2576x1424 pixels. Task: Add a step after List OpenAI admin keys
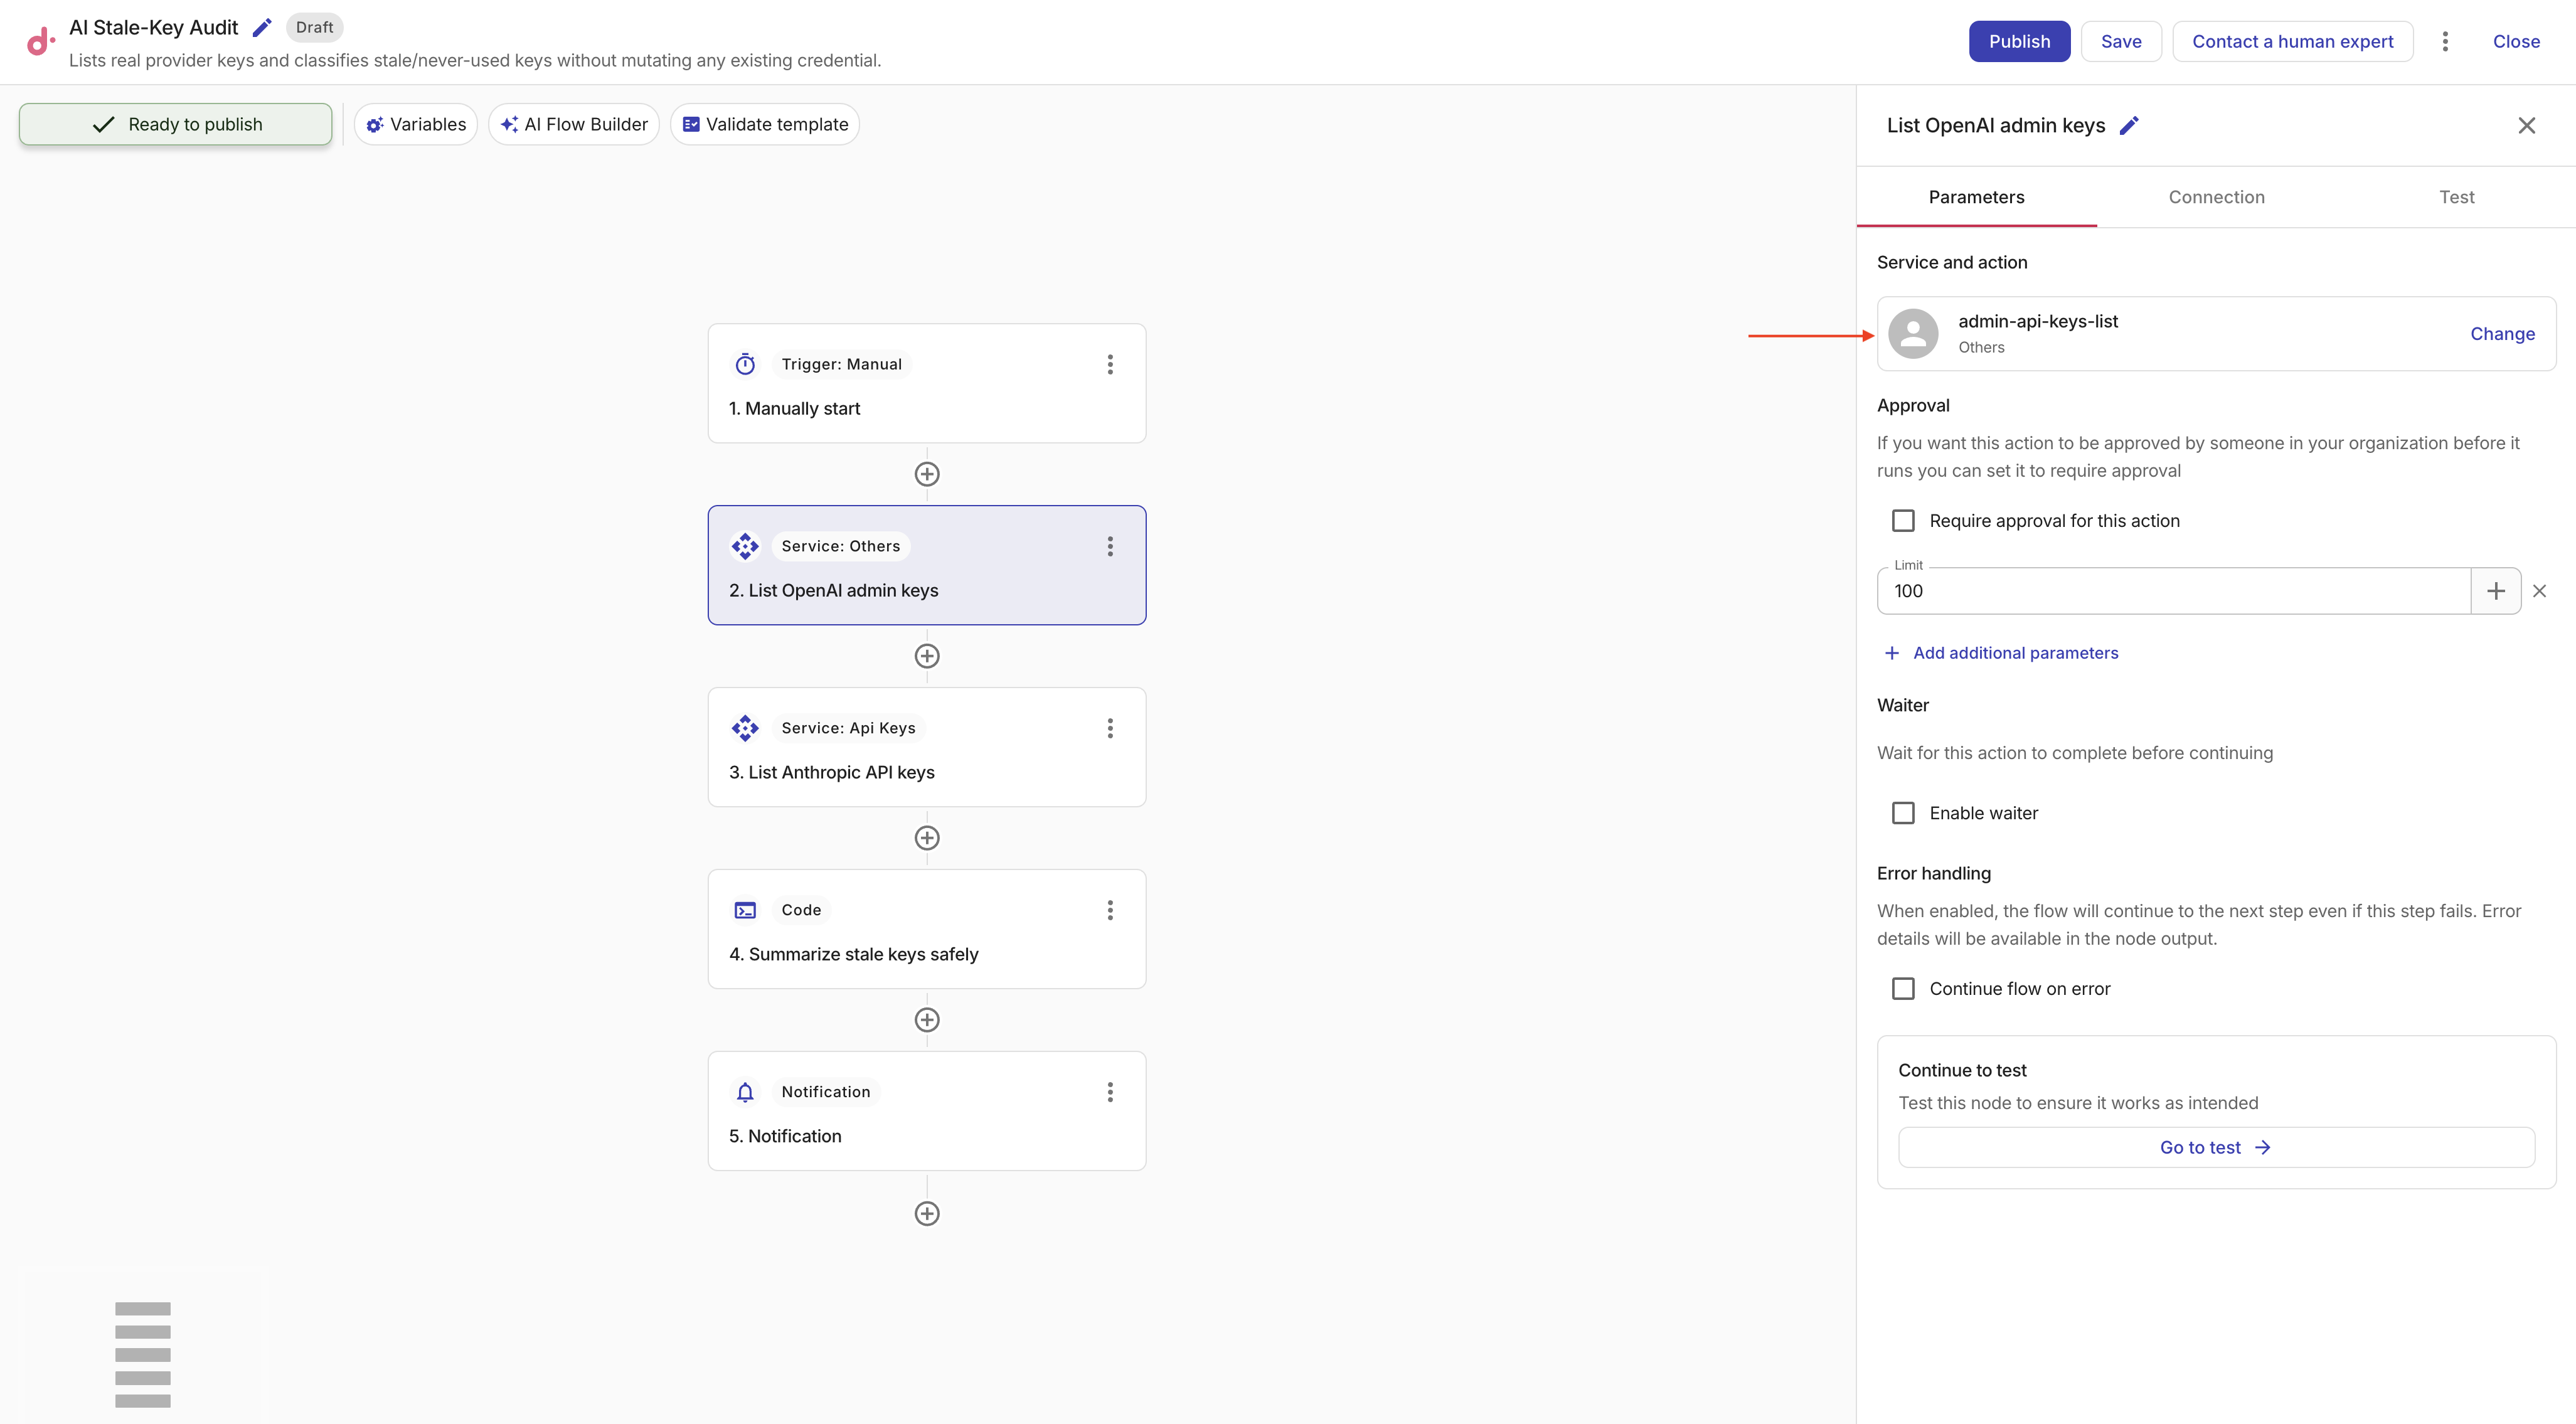(927, 656)
